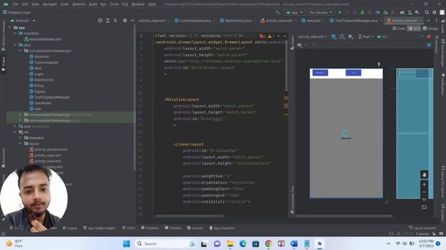Open the Build menu
This screenshot has width=446, height=250.
93,4
